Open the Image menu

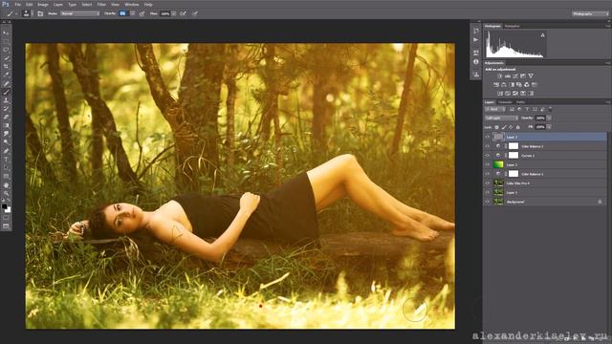click(42, 4)
